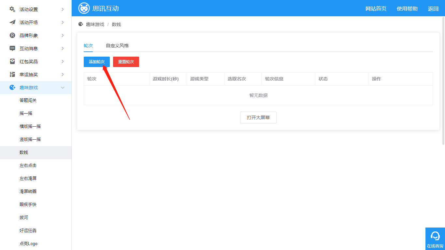
Task: Open 使用帮助 in header
Action: click(x=407, y=9)
